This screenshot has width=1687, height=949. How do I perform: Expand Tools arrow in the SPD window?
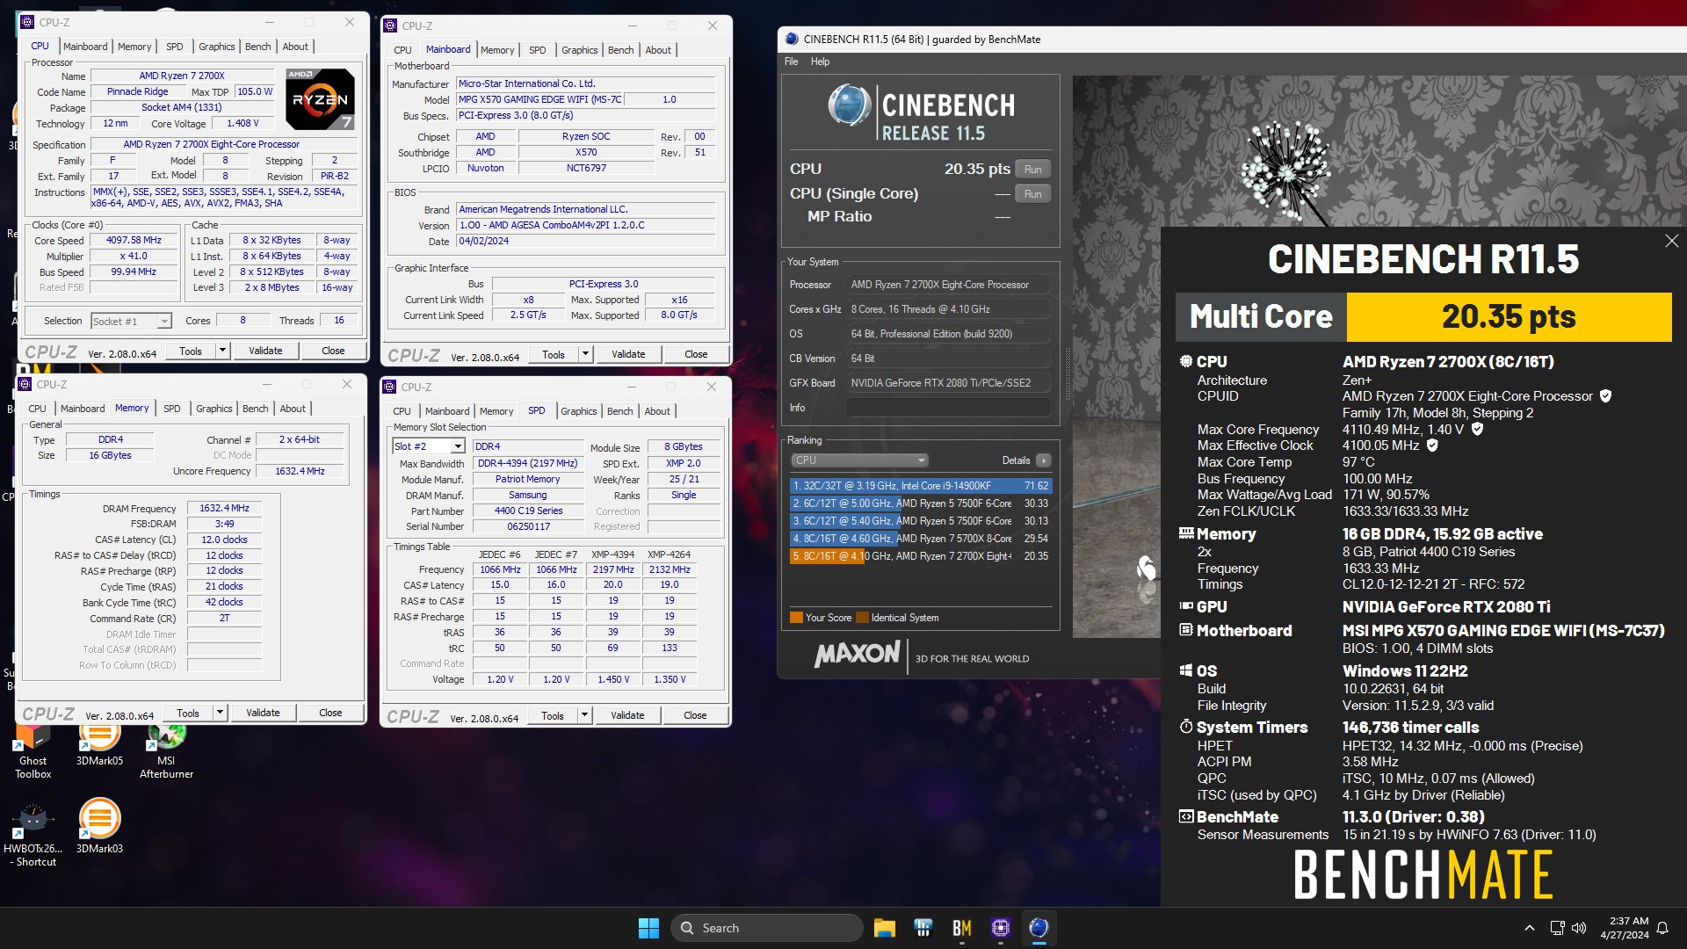pos(584,715)
